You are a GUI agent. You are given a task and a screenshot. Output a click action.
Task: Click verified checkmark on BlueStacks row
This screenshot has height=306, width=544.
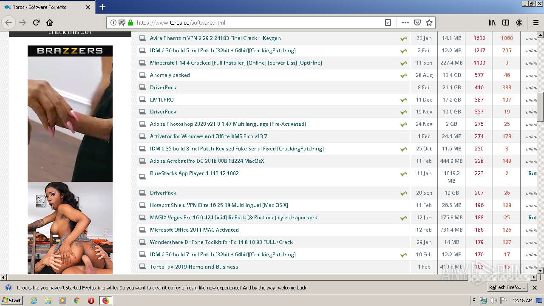click(x=403, y=174)
